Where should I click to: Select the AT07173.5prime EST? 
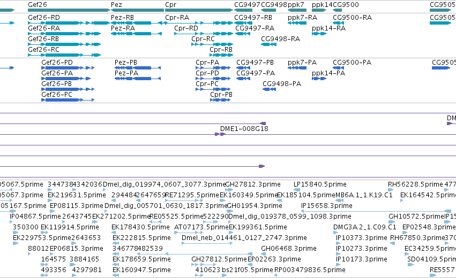(x=201, y=227)
